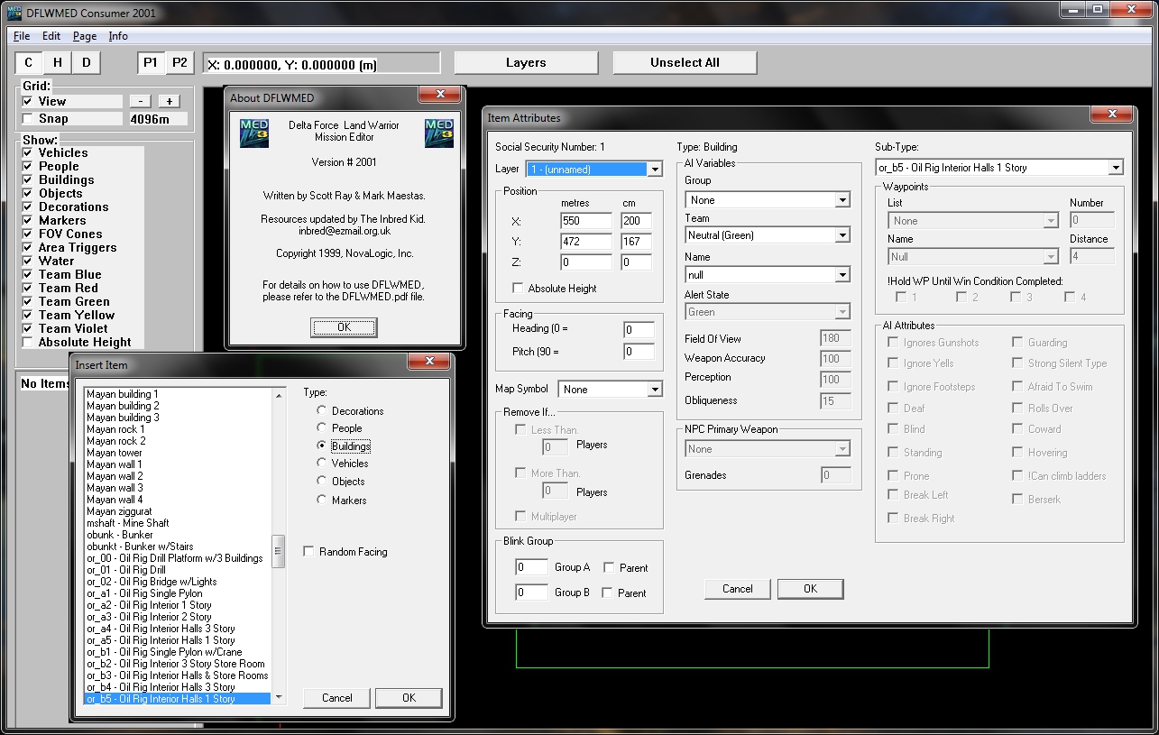The width and height of the screenshot is (1159, 735).
Task: Switch to page P1
Action: [x=151, y=62]
